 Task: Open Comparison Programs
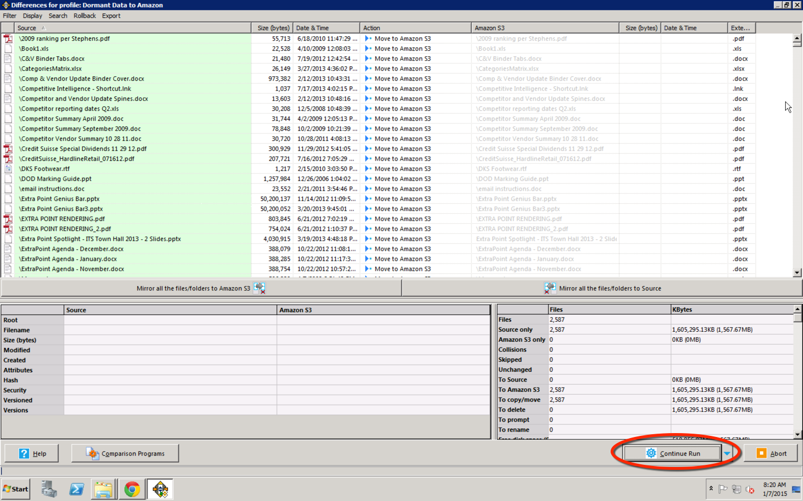point(125,453)
